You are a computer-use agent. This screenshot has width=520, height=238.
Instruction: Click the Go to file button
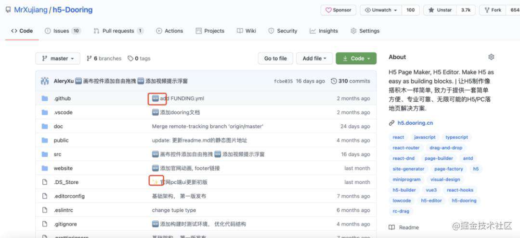click(x=275, y=59)
